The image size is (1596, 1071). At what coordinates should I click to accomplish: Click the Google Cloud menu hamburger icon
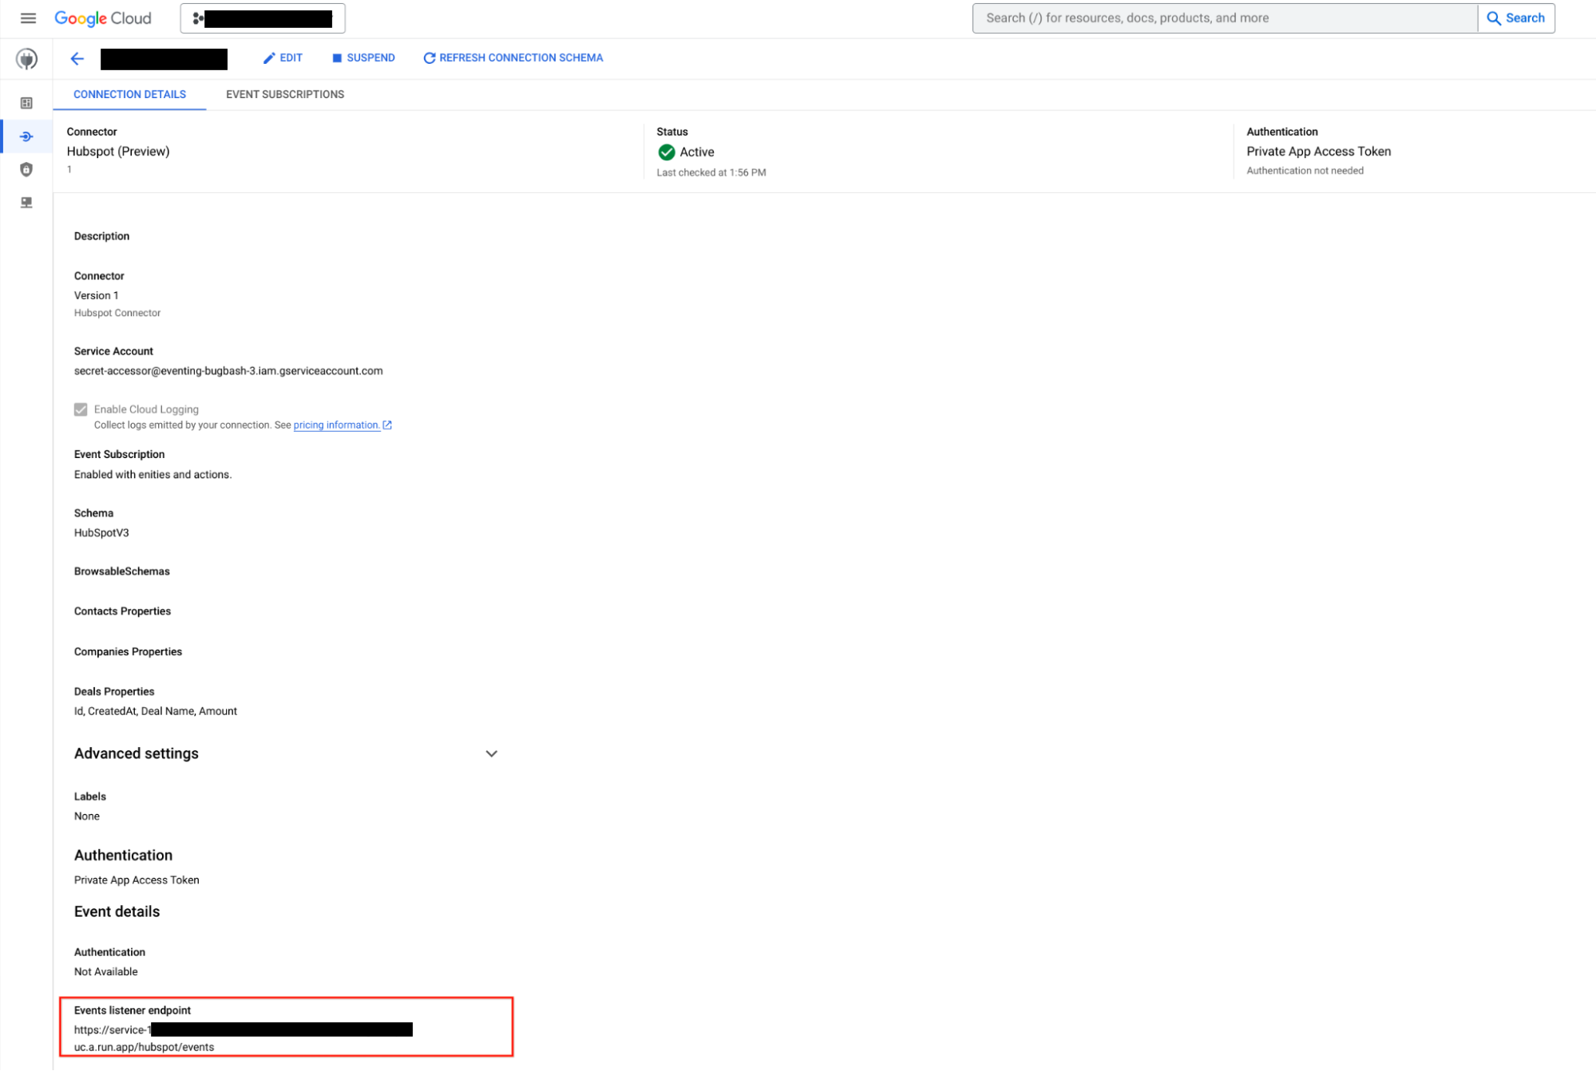pyautogui.click(x=27, y=18)
